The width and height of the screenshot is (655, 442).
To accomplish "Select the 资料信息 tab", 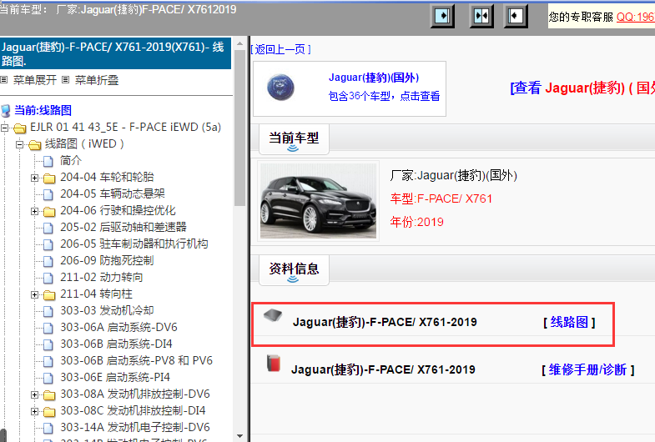I will pos(294,269).
